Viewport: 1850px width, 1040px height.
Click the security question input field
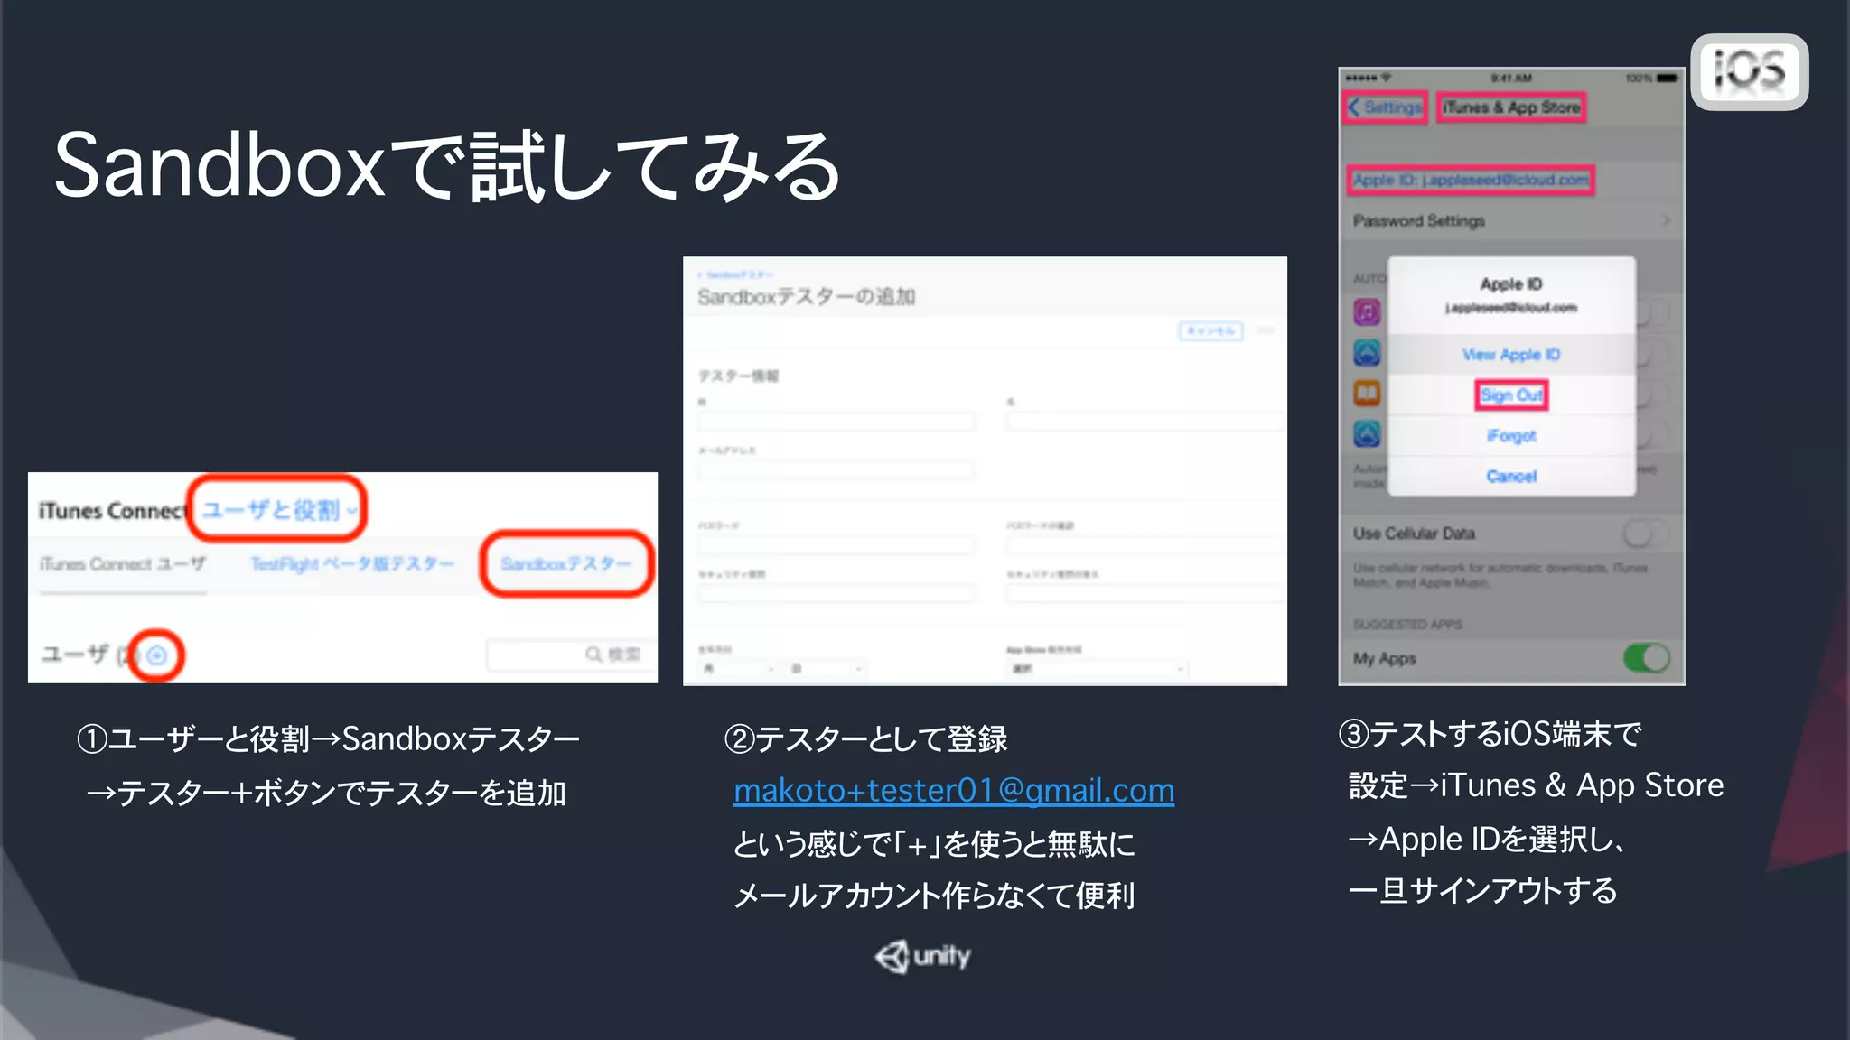pos(836,593)
